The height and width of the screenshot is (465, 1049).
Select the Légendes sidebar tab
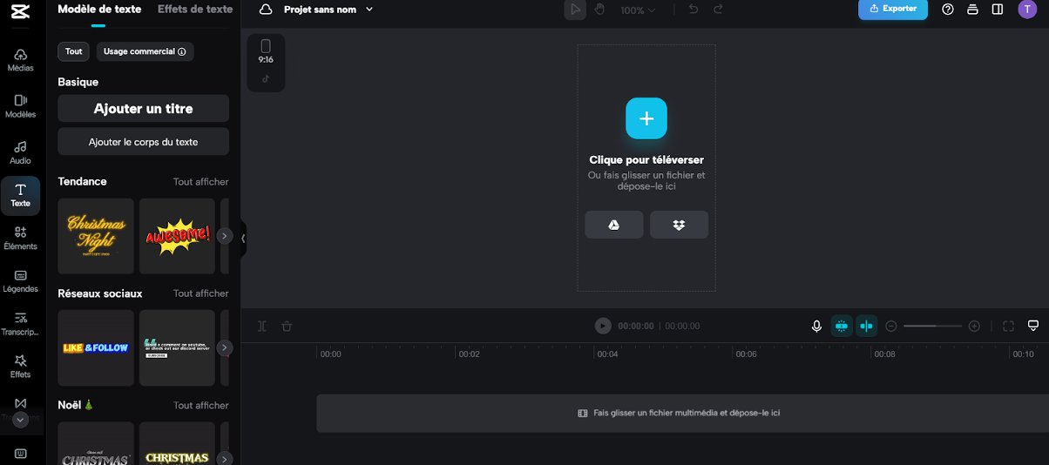20,280
